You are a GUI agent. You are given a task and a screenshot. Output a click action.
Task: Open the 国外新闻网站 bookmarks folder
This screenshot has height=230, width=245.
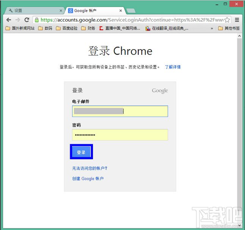(x=20, y=28)
